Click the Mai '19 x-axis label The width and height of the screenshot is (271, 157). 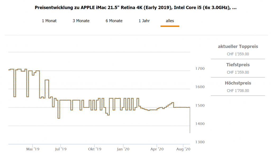click(33, 149)
